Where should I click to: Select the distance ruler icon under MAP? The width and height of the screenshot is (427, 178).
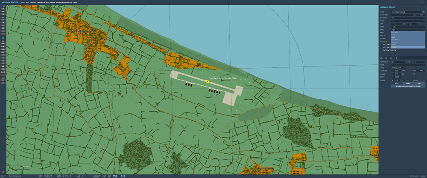click(3, 83)
